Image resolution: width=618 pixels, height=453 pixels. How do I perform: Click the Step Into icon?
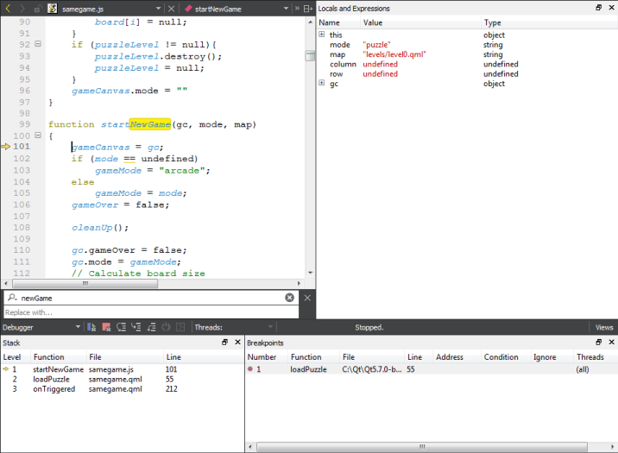tap(136, 327)
